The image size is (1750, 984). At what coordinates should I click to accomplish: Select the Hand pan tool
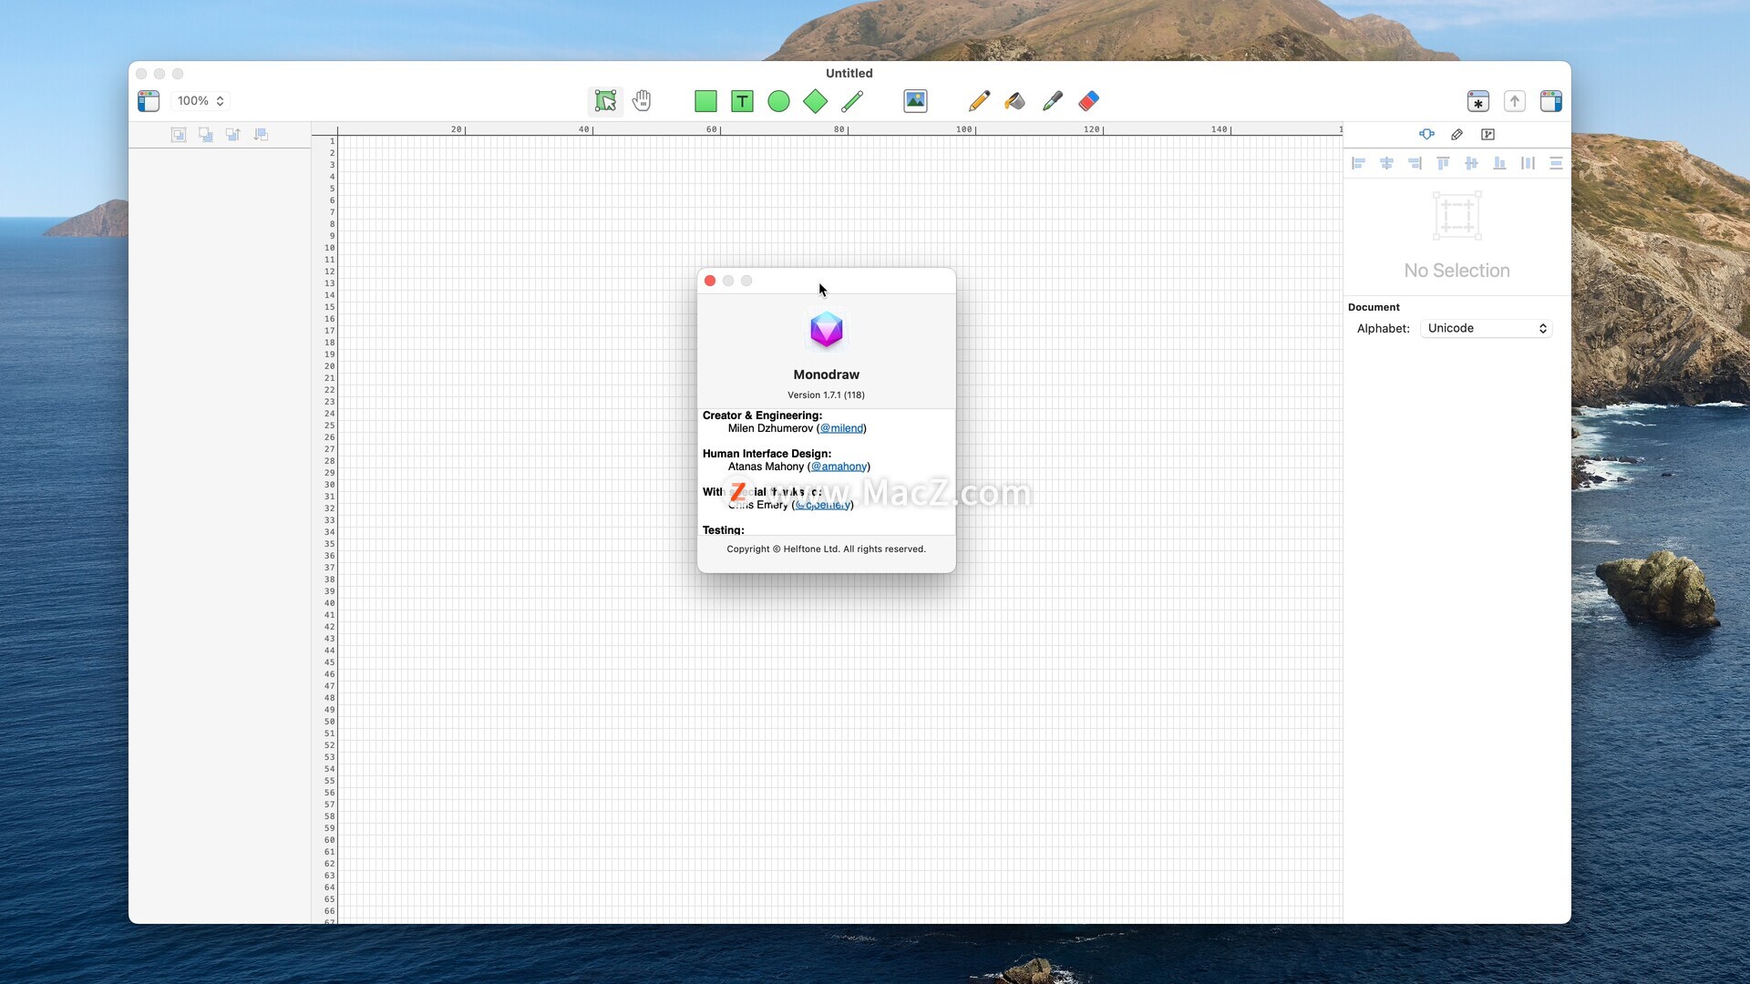[x=642, y=101]
